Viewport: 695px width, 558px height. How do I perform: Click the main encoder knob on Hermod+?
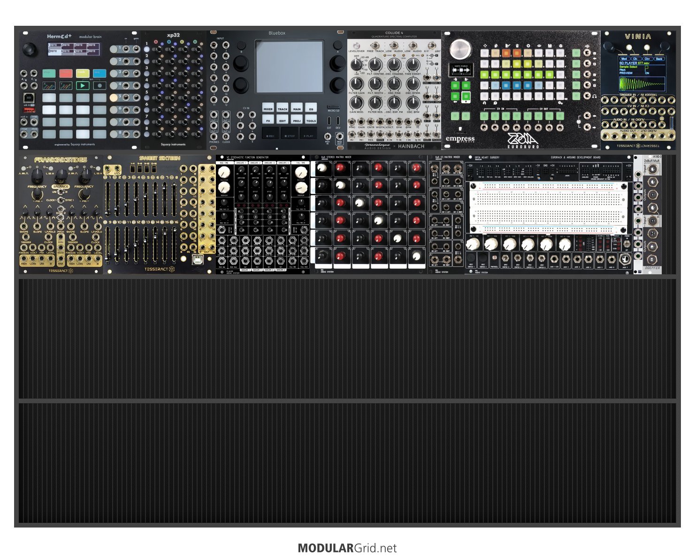29,48
